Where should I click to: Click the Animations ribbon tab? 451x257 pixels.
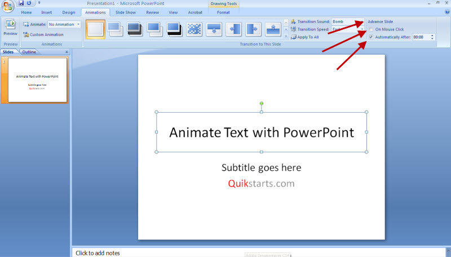coord(95,12)
